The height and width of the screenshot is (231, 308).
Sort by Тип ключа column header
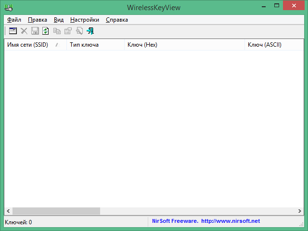[95, 45]
